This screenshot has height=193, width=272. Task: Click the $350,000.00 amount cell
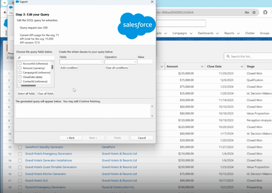[x=186, y=161]
